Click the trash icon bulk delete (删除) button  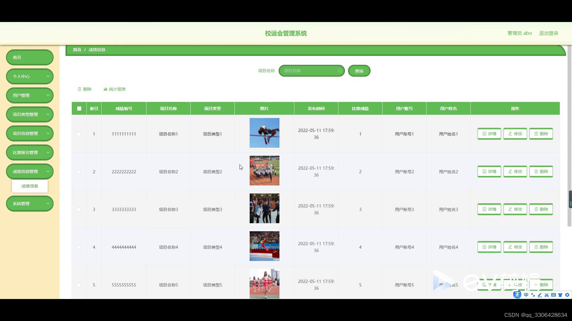point(85,89)
